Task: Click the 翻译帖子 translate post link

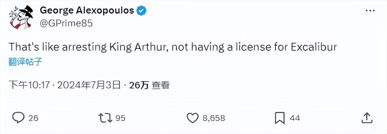Action: pyautogui.click(x=25, y=62)
